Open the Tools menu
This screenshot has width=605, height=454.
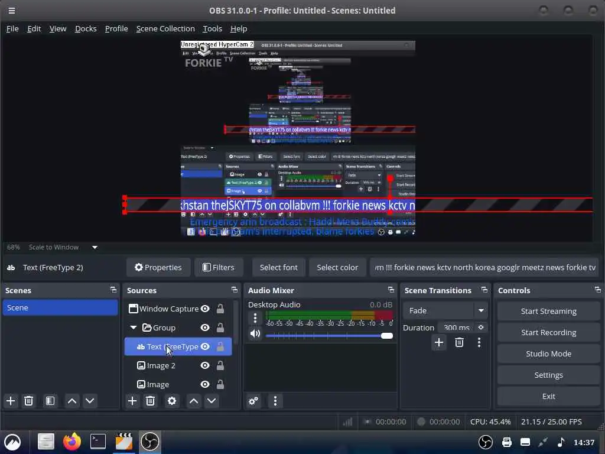[x=213, y=28]
